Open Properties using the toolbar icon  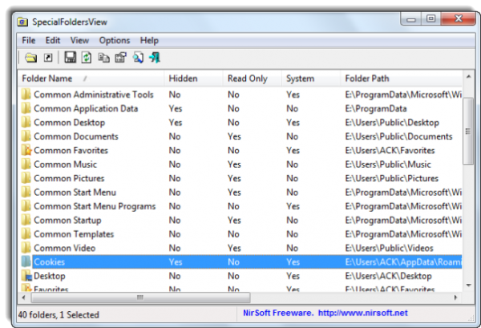coord(119,58)
